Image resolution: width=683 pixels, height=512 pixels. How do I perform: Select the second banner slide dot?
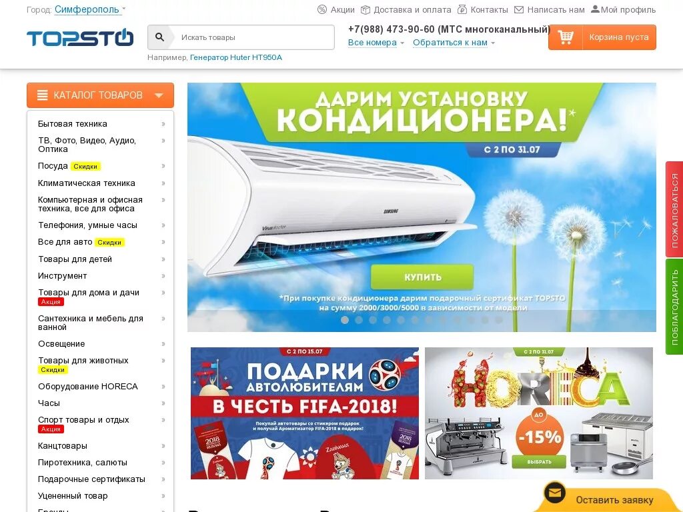pos(359,320)
